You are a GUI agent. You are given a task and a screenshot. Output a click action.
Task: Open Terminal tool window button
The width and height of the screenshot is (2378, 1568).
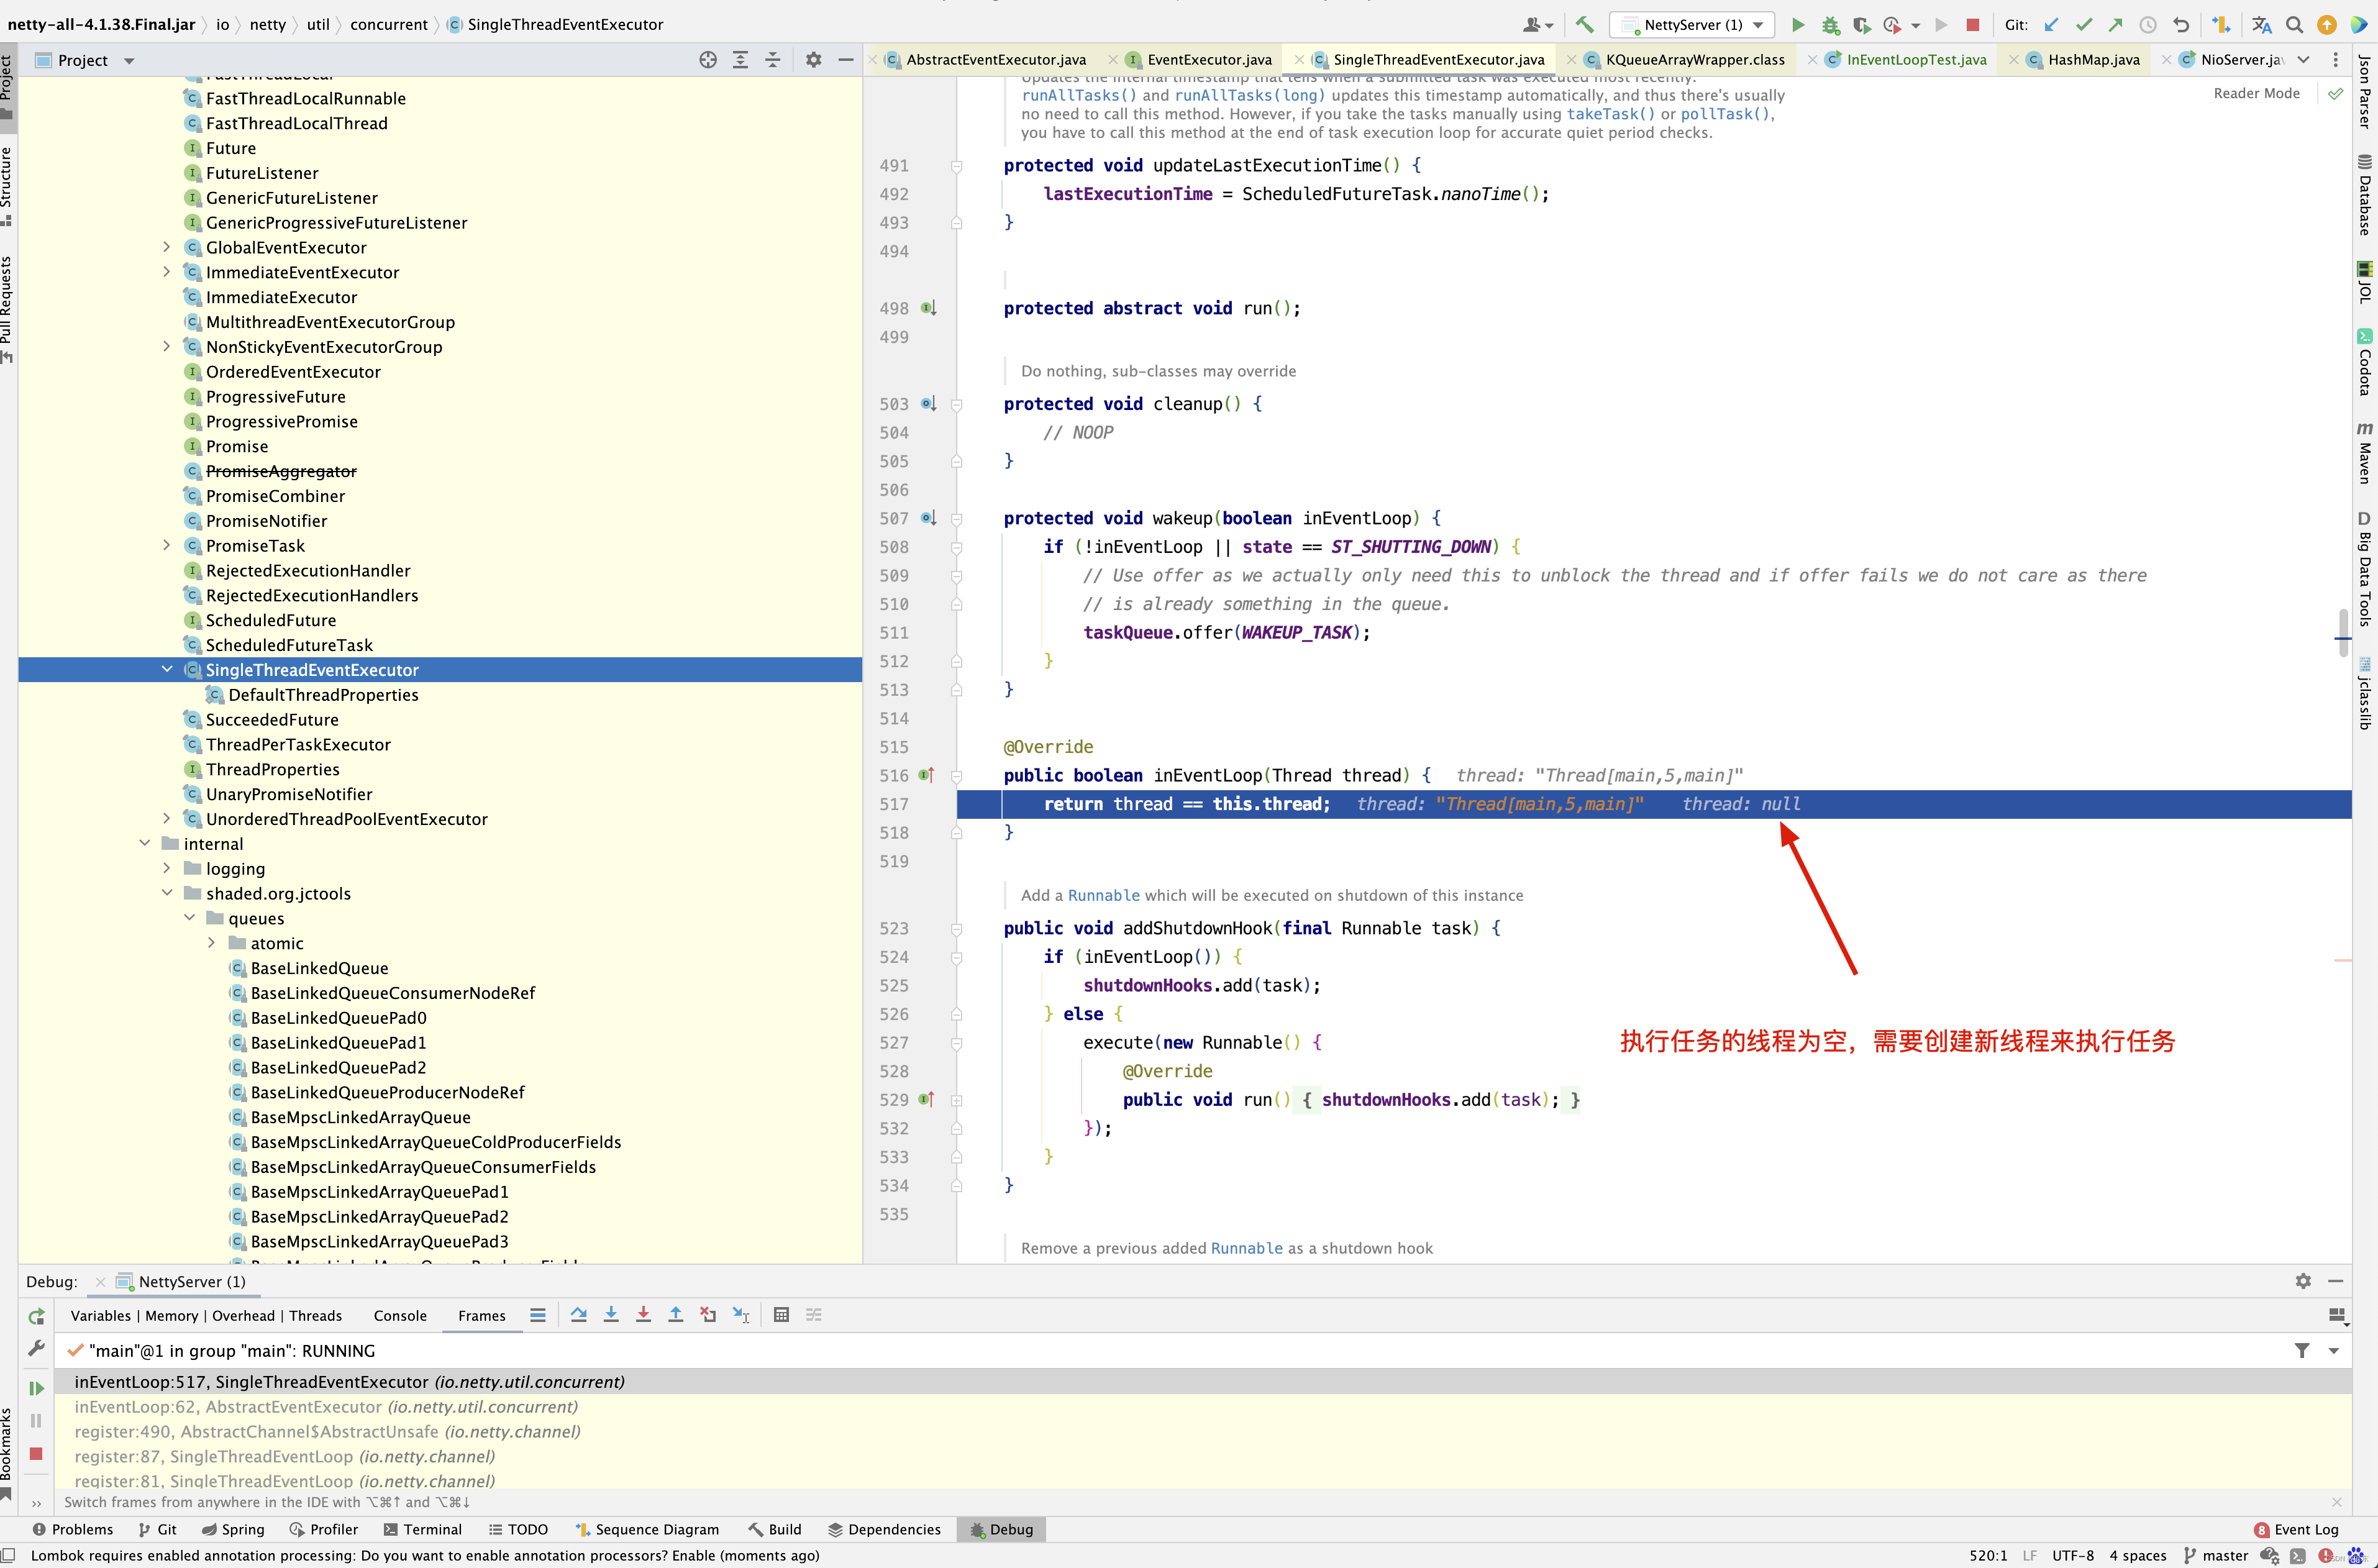tap(423, 1529)
